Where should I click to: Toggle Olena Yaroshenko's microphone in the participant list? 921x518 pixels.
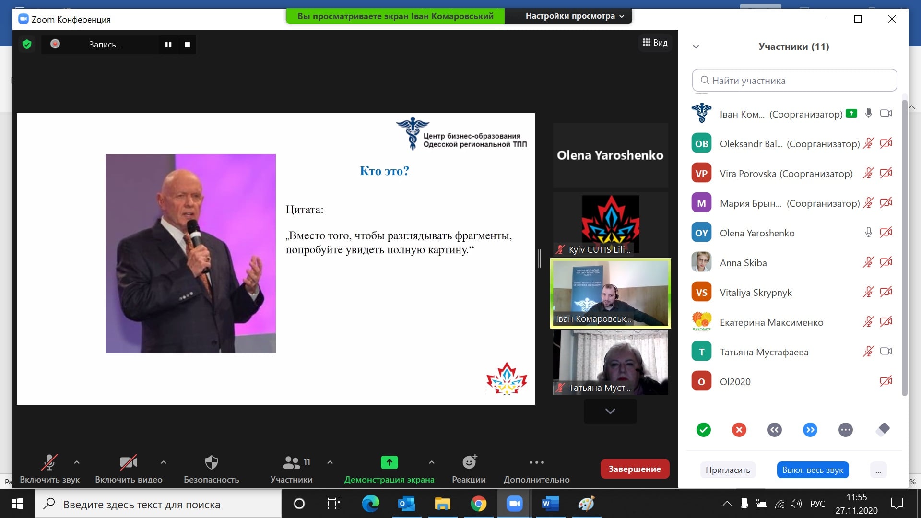(x=868, y=233)
